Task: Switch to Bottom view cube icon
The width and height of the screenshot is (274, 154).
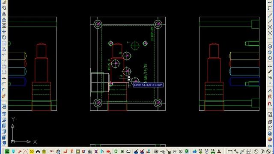Action: (x=4, y=120)
